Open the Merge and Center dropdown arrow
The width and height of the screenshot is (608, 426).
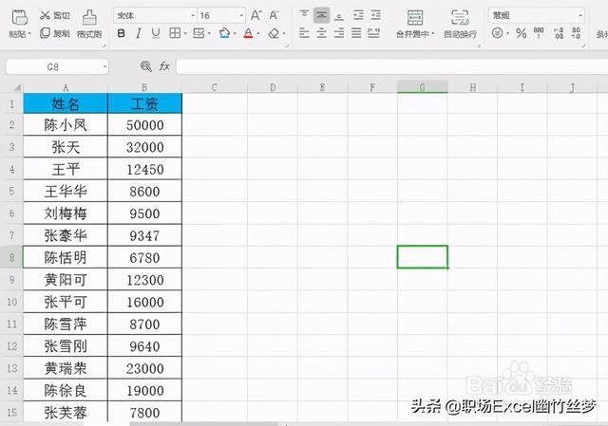tap(433, 34)
